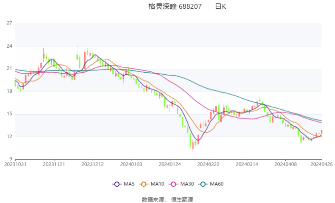
Task: Toggle the MA5 legend marker circle
Action: tap(117, 184)
